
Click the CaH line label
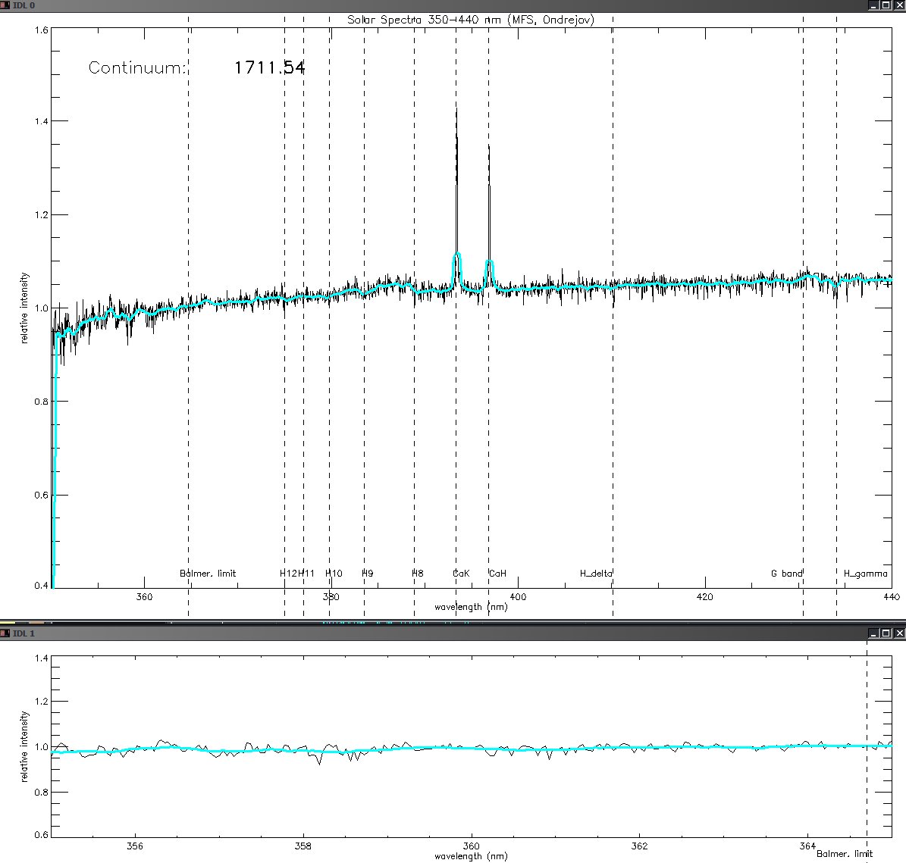(x=497, y=574)
